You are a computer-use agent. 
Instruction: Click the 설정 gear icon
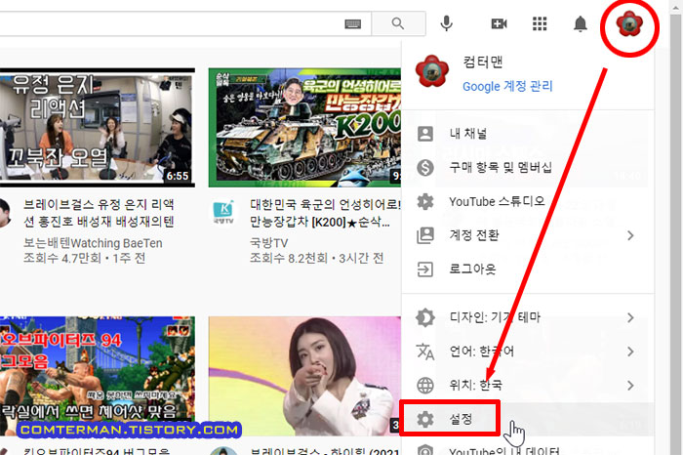coord(425,419)
